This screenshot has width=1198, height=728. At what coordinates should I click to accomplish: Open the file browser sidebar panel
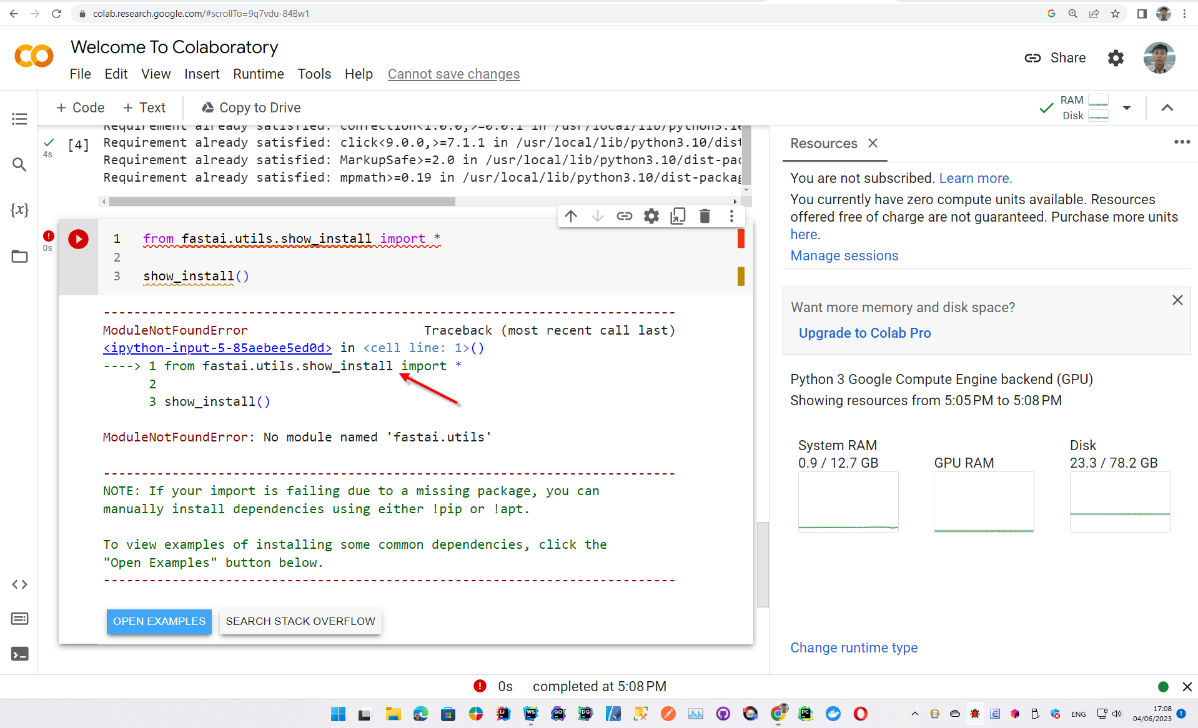coord(19,256)
